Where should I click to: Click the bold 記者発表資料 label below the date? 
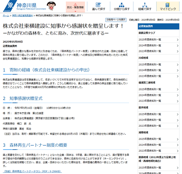[10, 46]
